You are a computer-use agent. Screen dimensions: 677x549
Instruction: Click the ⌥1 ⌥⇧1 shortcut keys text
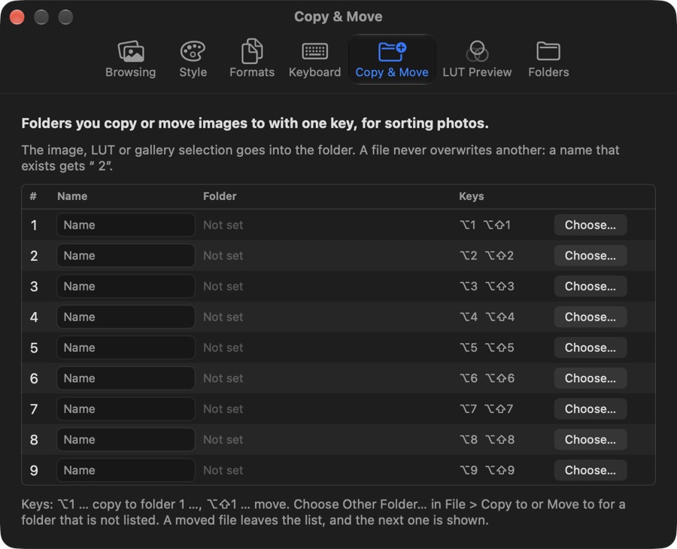click(x=485, y=225)
